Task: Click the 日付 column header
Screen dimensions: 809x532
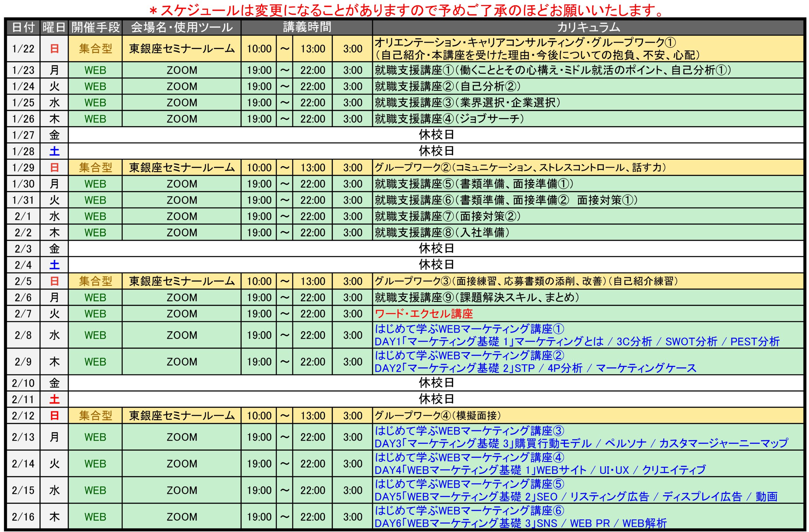Action: (23, 27)
